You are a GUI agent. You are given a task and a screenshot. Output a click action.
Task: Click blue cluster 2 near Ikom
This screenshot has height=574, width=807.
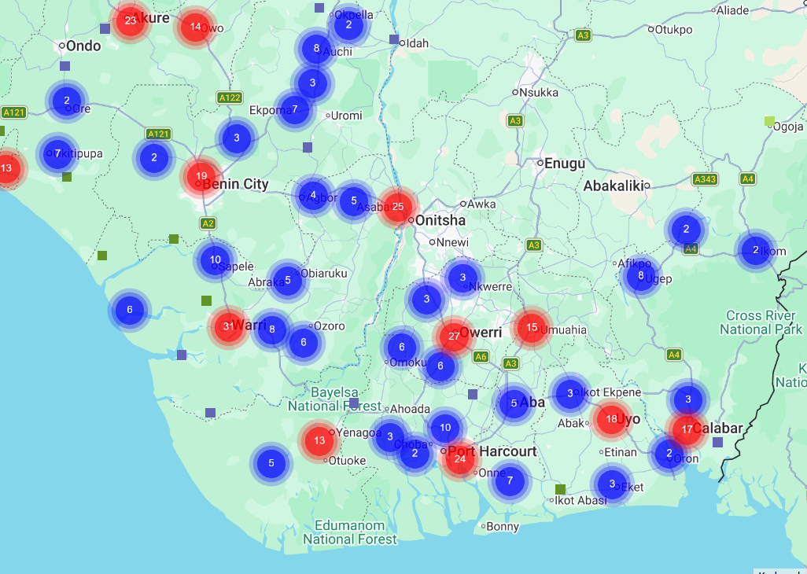[756, 250]
